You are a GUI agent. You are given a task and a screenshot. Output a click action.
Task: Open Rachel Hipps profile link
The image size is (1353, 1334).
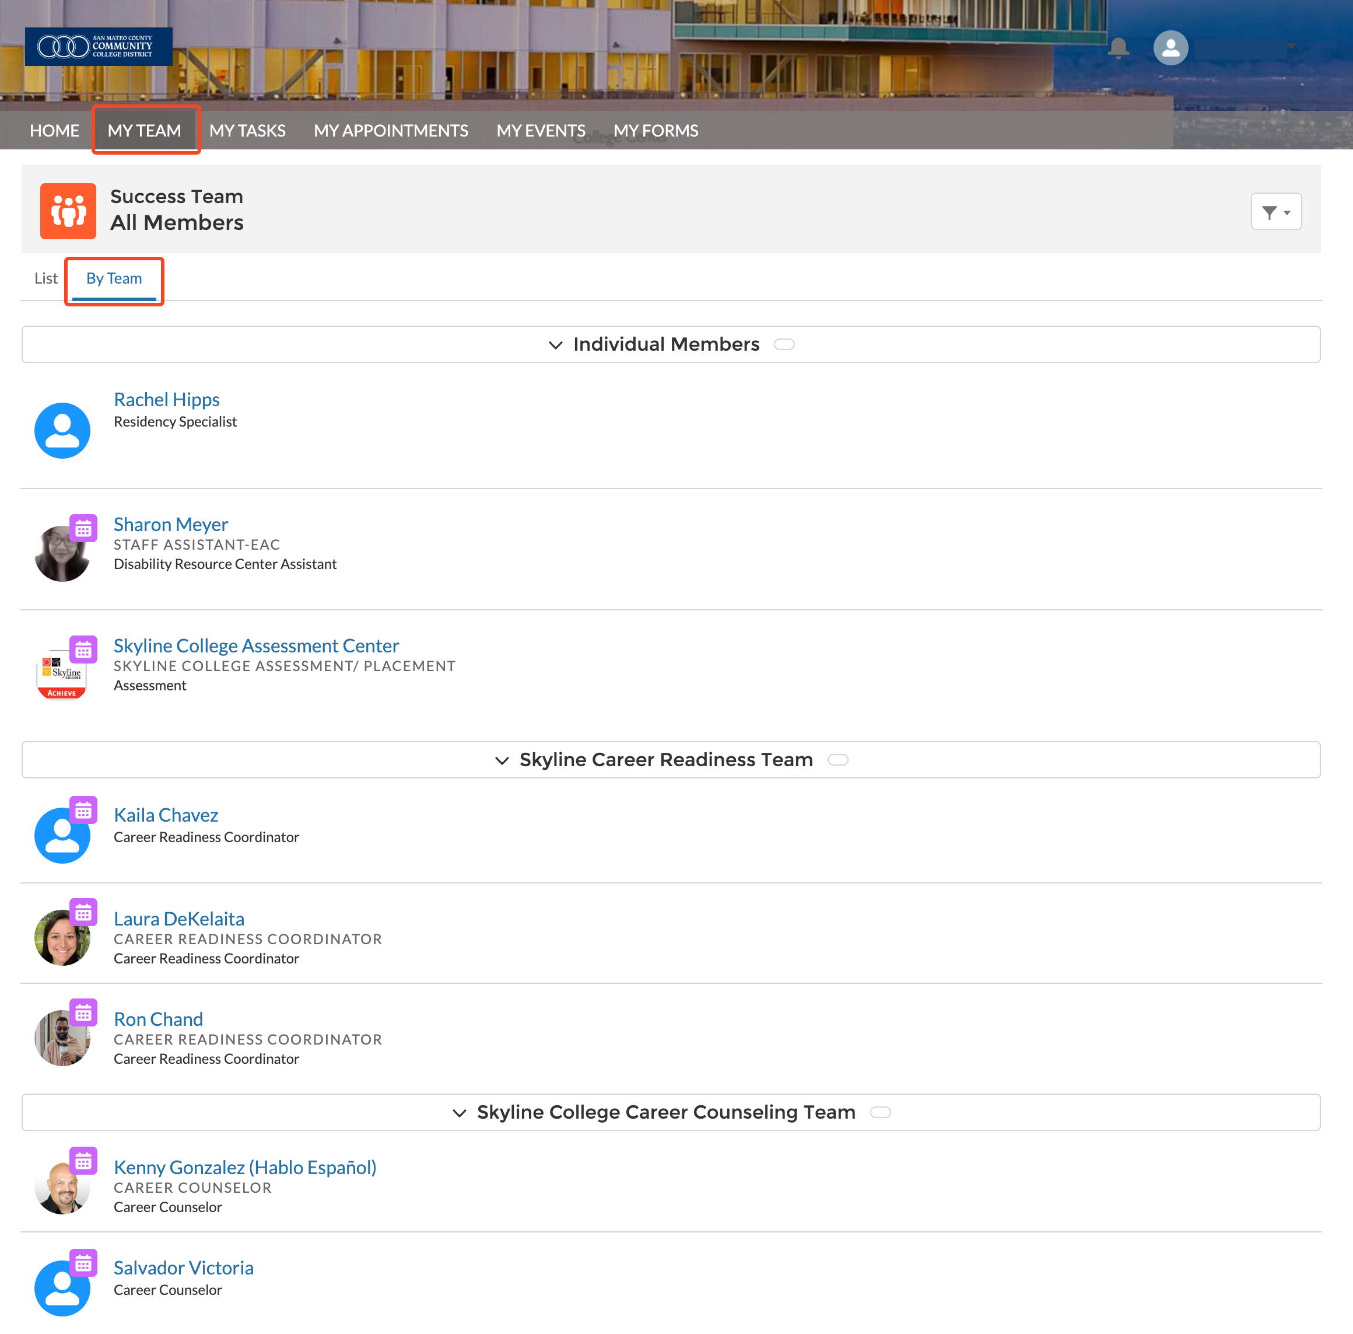(167, 399)
